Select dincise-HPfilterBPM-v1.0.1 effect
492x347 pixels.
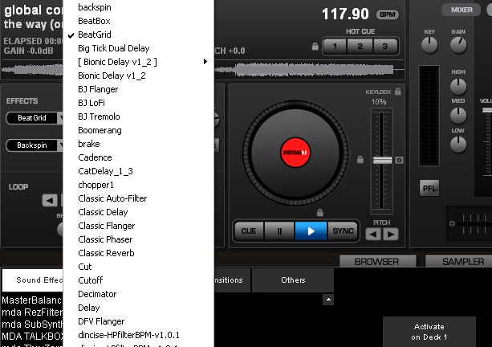(138, 335)
